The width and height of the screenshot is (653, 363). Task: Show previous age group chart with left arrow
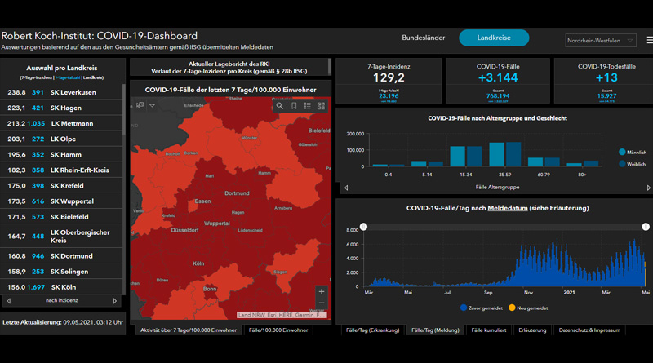pyautogui.click(x=346, y=188)
